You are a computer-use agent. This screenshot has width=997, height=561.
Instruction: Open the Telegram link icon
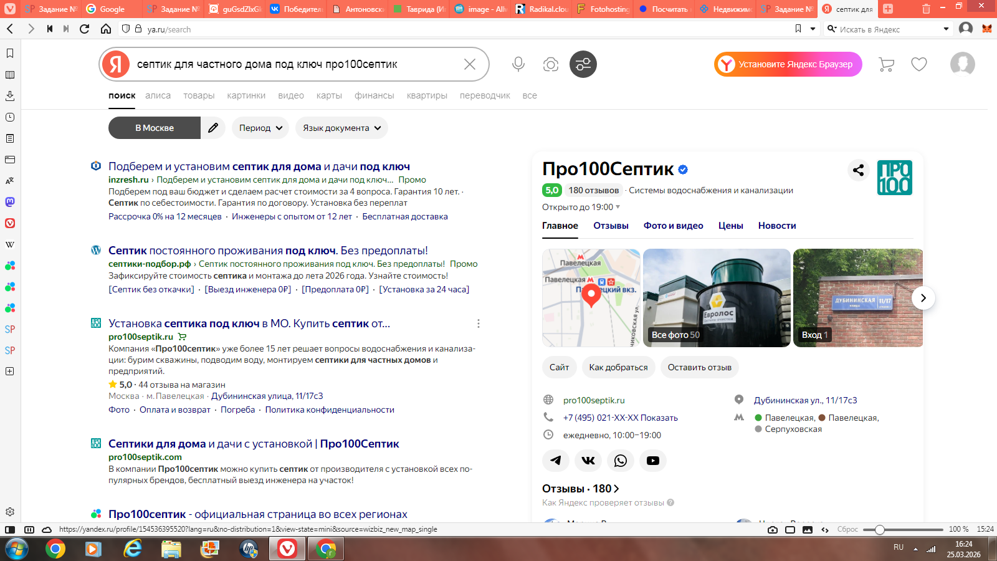click(x=556, y=461)
